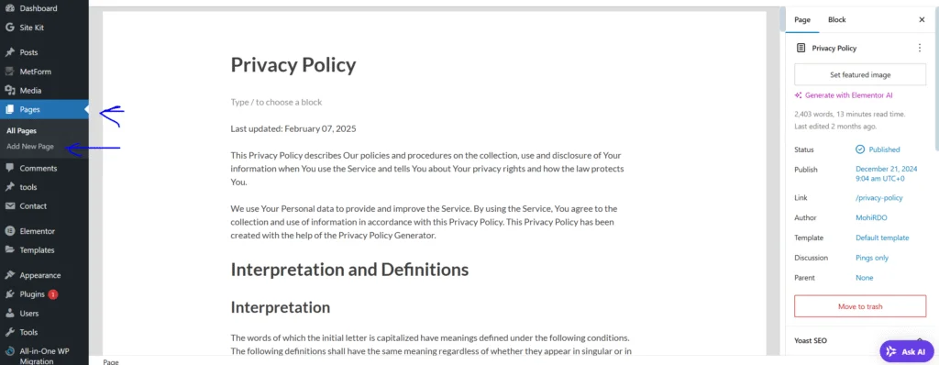Click the Posts pin icon

point(9,52)
